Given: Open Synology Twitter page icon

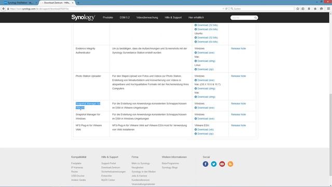Looking at the screenshot, I should click(214, 164).
